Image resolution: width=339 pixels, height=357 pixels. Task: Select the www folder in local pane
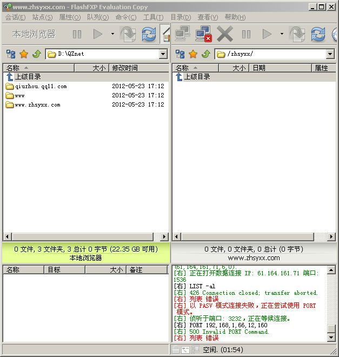coord(15,95)
